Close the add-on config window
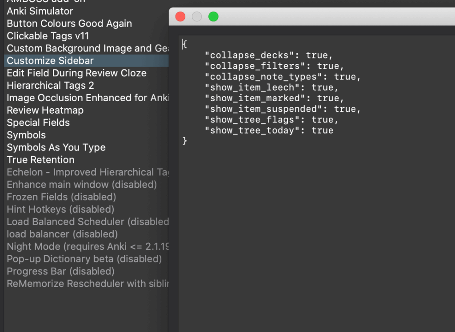Image resolution: width=455 pixels, height=332 pixels. coord(180,16)
